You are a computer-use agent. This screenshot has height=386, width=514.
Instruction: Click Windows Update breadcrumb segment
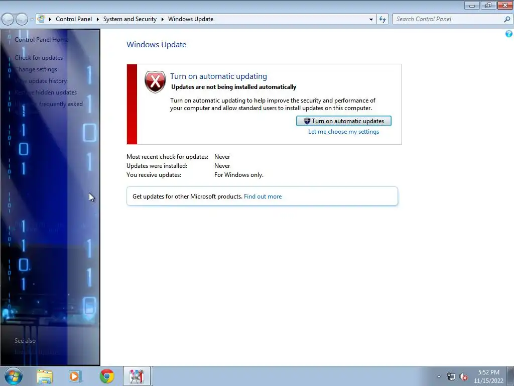(x=191, y=19)
